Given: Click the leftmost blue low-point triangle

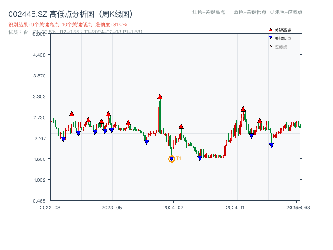Looking at the screenshot, I should click(63, 140).
